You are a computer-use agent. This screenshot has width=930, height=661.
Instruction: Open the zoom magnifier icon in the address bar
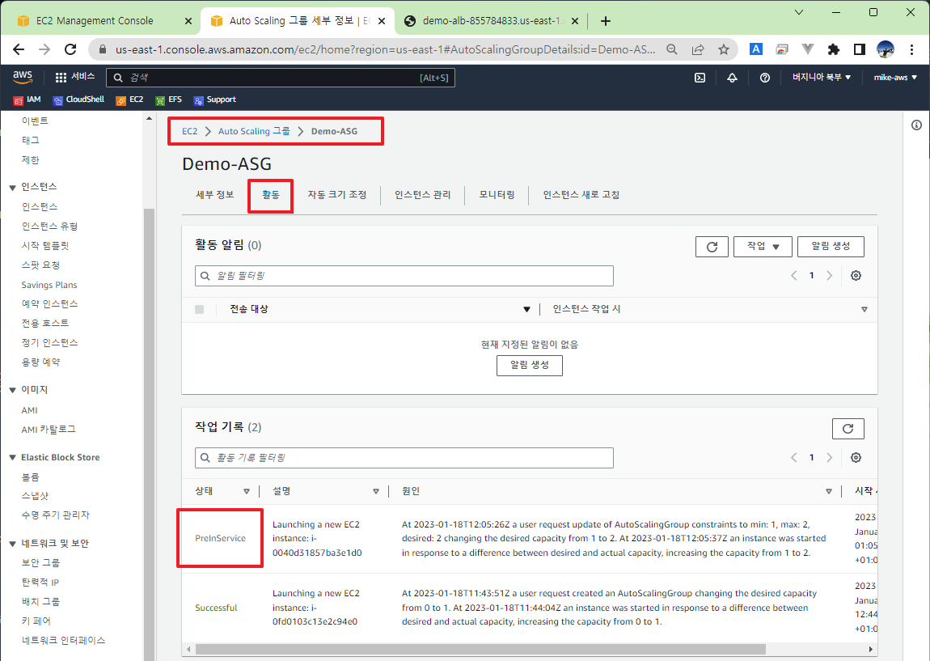tap(671, 49)
